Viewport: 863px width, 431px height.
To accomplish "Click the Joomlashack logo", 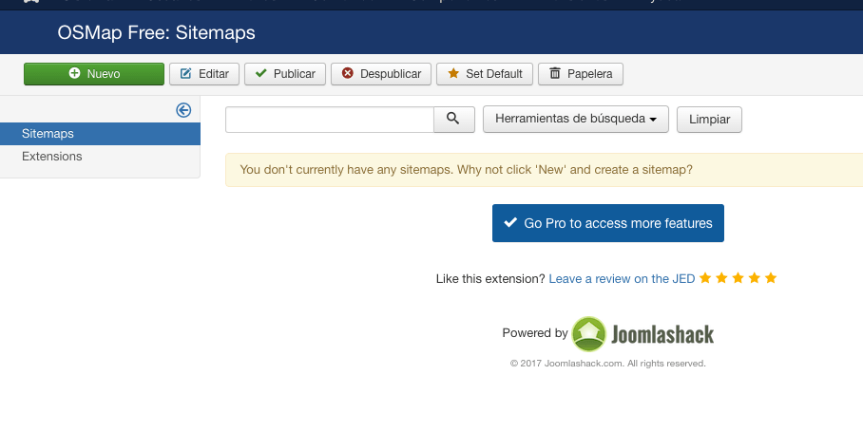I will point(642,334).
